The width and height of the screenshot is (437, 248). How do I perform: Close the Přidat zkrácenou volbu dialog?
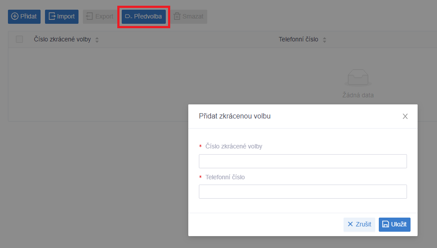(405, 116)
